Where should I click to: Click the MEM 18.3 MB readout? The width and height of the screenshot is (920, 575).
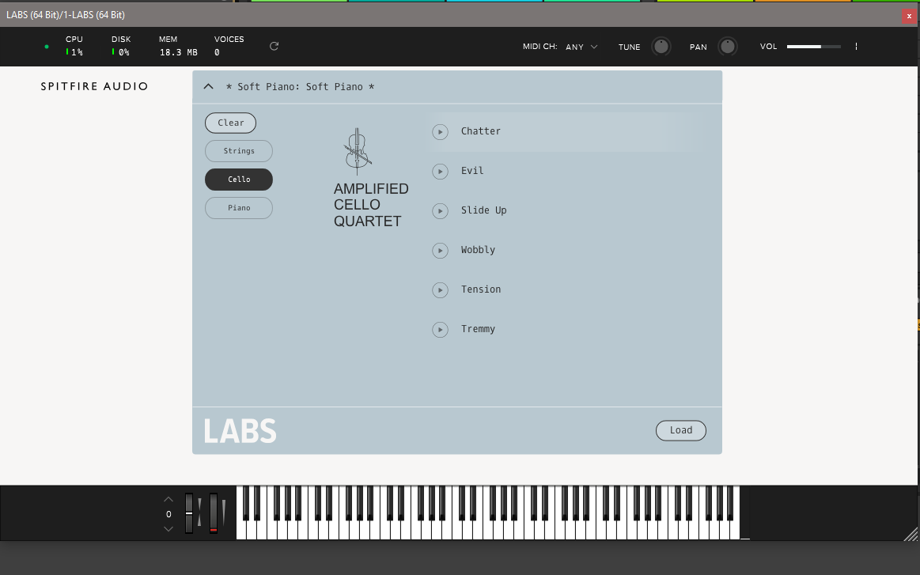[178, 47]
